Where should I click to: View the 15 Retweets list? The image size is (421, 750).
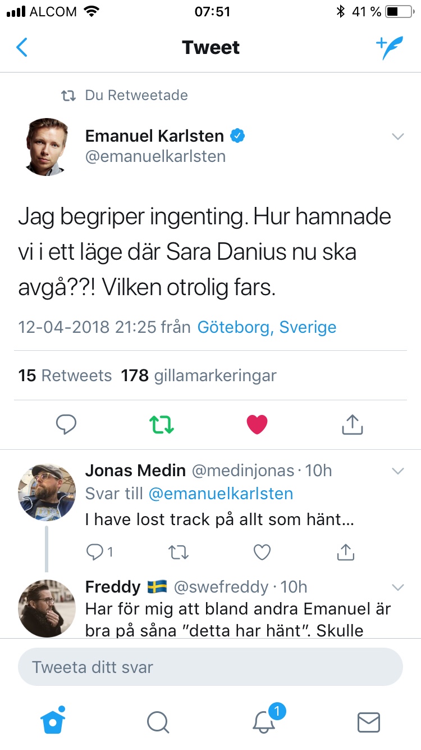tap(65, 376)
